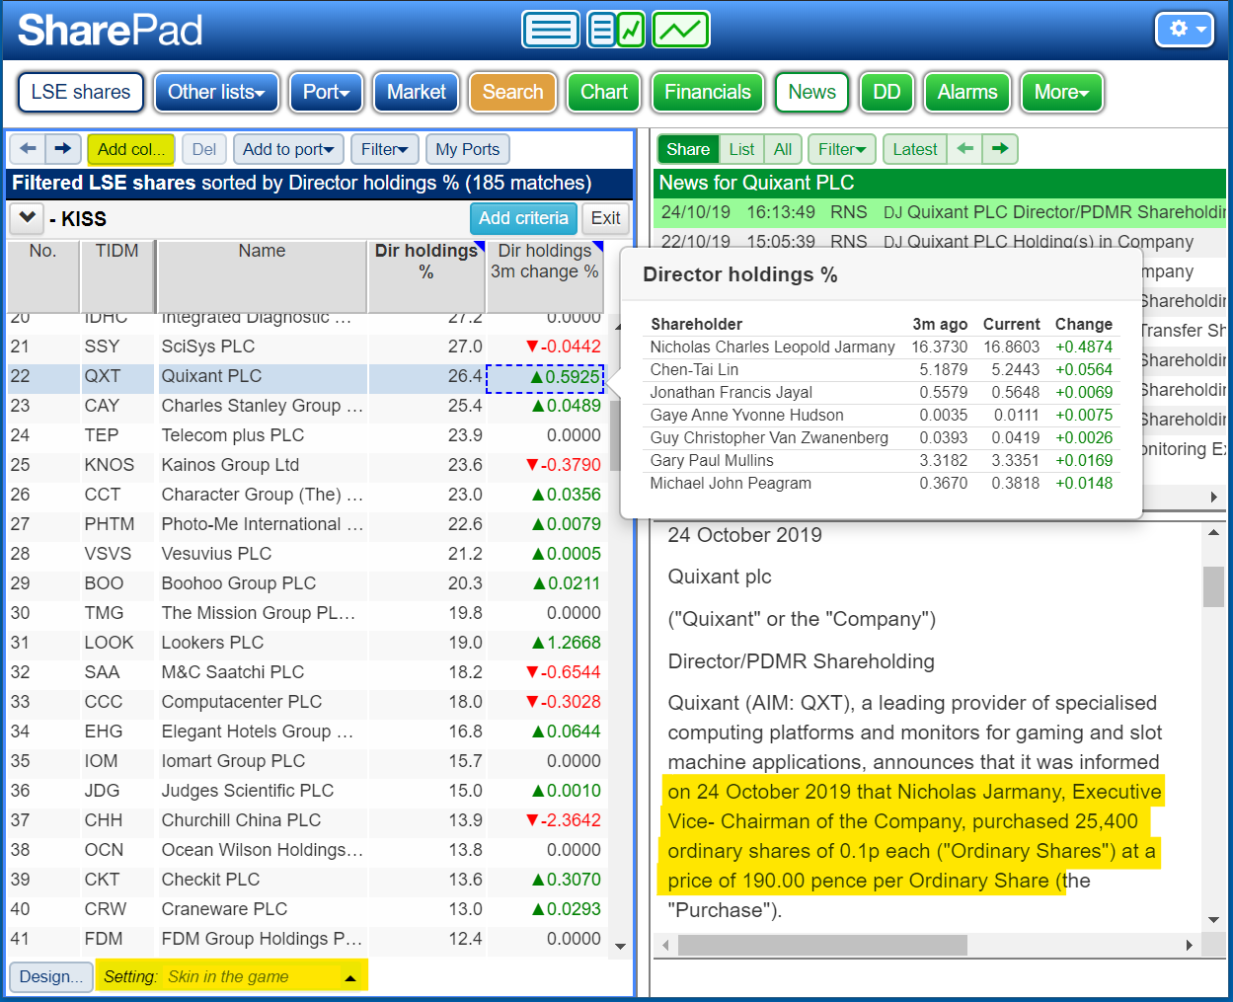Click the Del column button
This screenshot has width=1233, height=1002.
204,149
